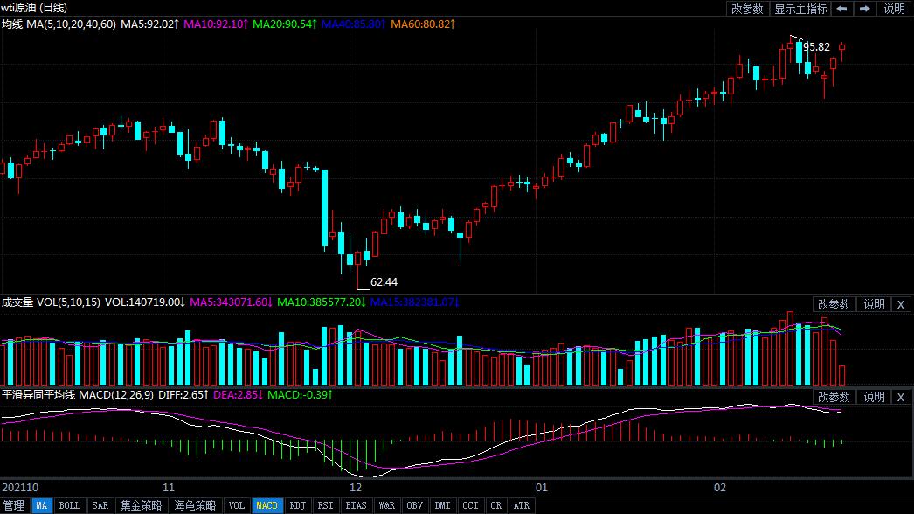Select the SAR indicator tab

pos(100,505)
